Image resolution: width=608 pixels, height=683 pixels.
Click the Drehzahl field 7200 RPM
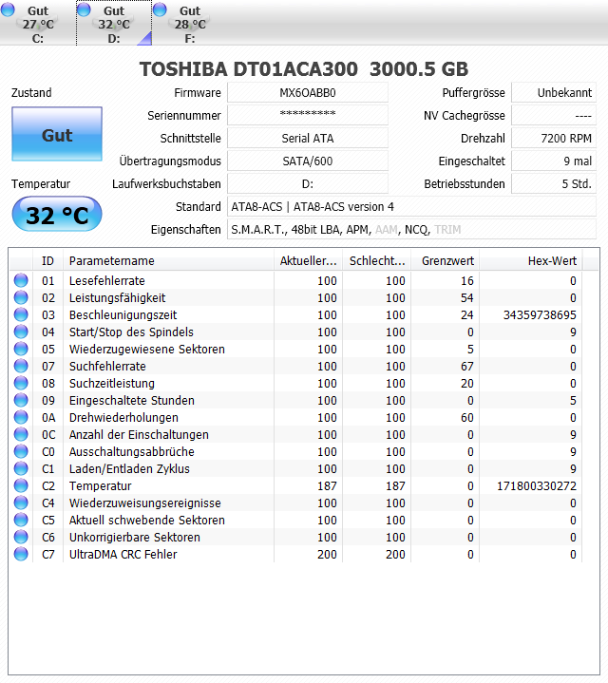click(x=554, y=138)
